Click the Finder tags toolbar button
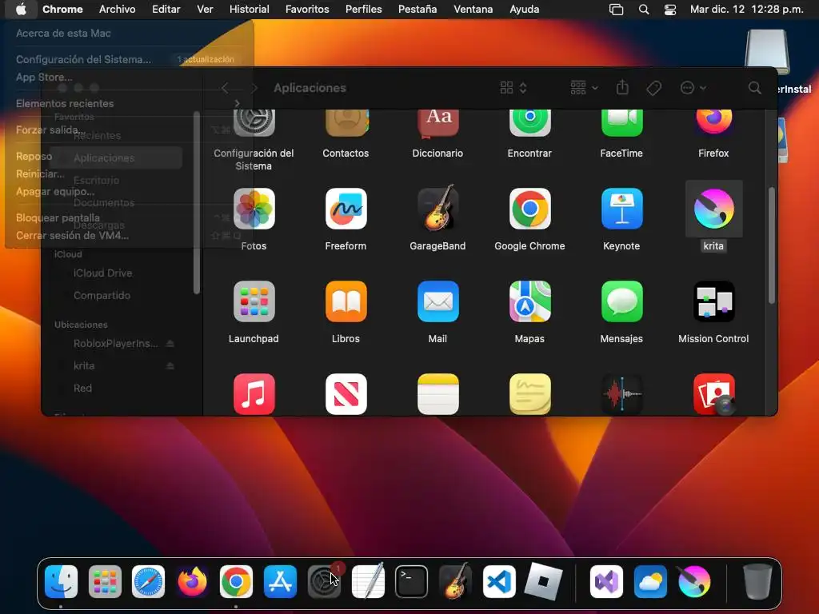Image resolution: width=819 pixels, height=614 pixels. coord(653,88)
